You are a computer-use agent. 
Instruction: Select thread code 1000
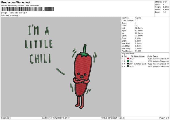pyautogui.click(x=150, y=64)
